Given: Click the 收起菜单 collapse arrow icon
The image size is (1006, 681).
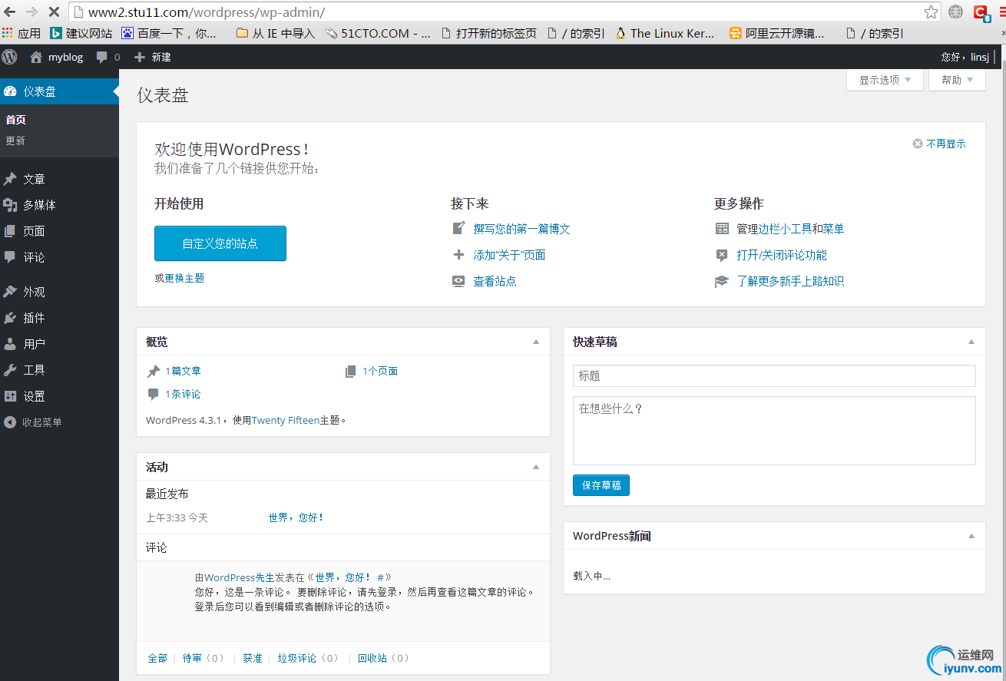Looking at the screenshot, I should tap(10, 422).
